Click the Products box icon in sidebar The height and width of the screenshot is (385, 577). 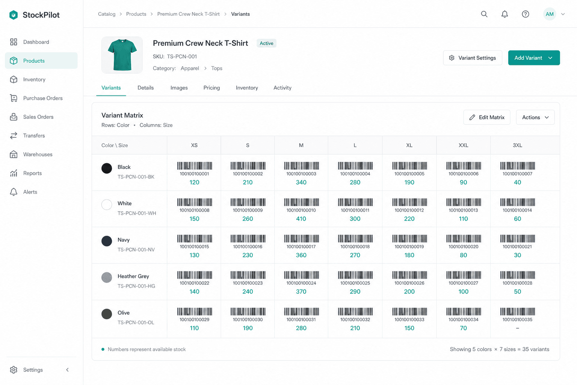[x=14, y=61]
